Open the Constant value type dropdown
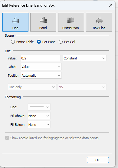Image resolution: width=118 pixels, height=168 pixels. pos(84,58)
